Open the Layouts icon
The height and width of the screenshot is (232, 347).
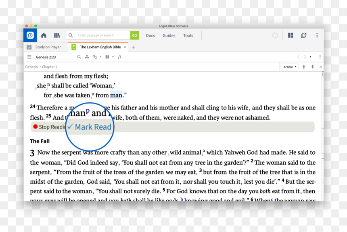[x=291, y=35]
